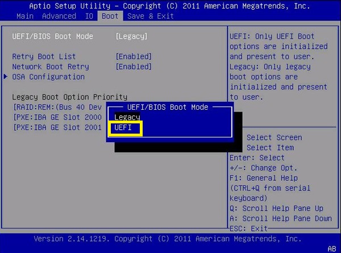Click the Select Screen help line
The image size is (341, 253).
point(275,138)
